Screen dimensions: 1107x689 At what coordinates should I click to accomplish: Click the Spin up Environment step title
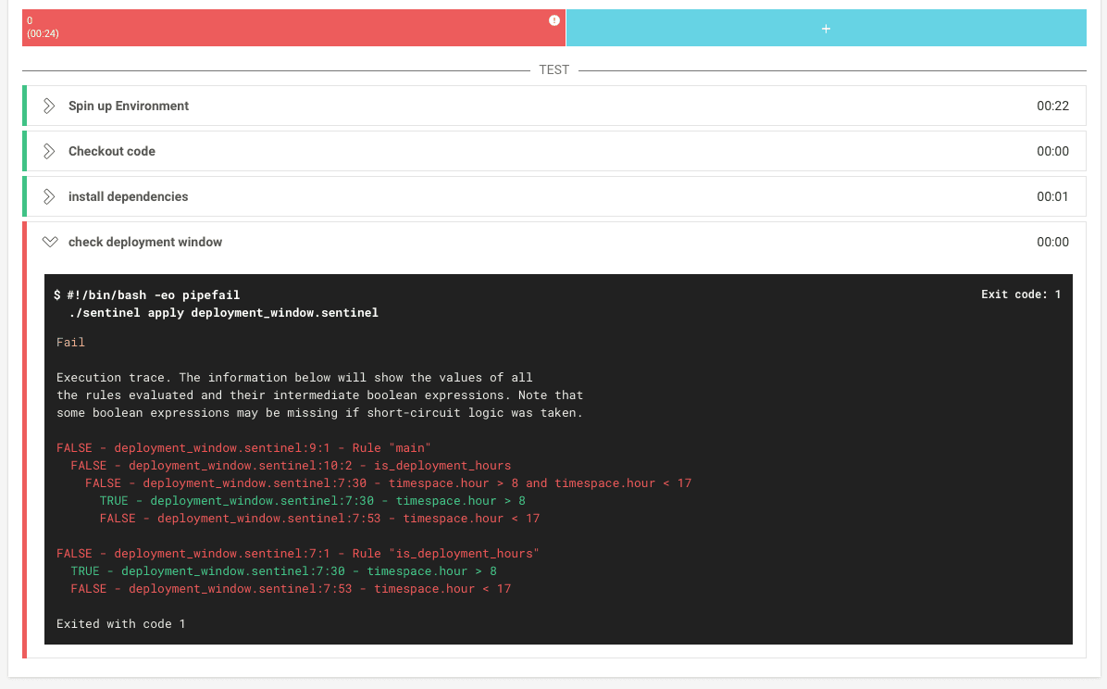click(129, 106)
